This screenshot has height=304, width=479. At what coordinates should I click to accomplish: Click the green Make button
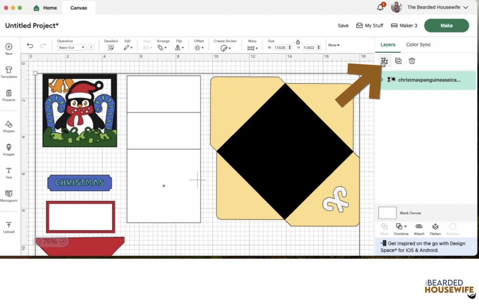click(x=446, y=25)
